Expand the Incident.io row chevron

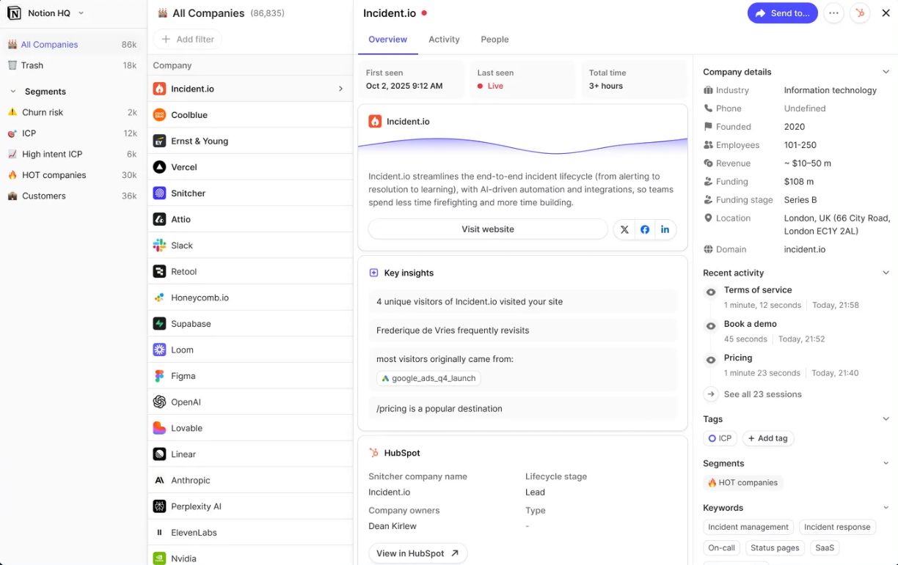[340, 89]
